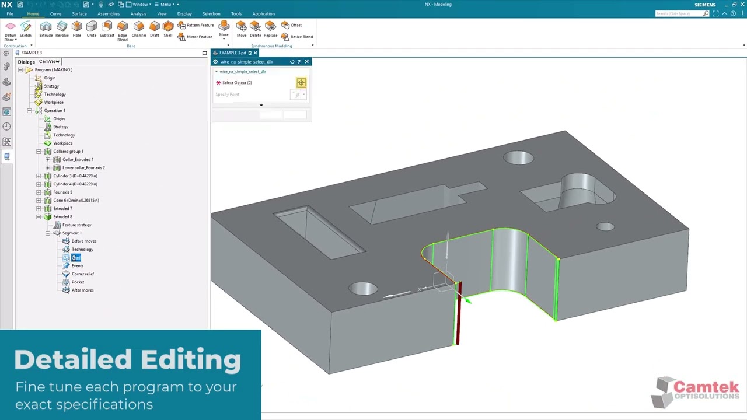Expand the Collar_Extruded 1 node

pos(48,160)
